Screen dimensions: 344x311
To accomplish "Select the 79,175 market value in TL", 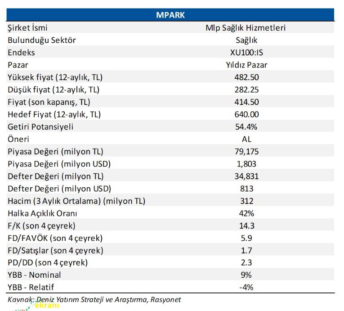I will 246,152.
